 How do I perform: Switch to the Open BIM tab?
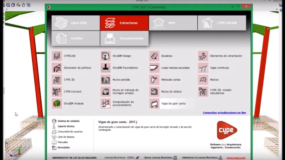pos(76,23)
